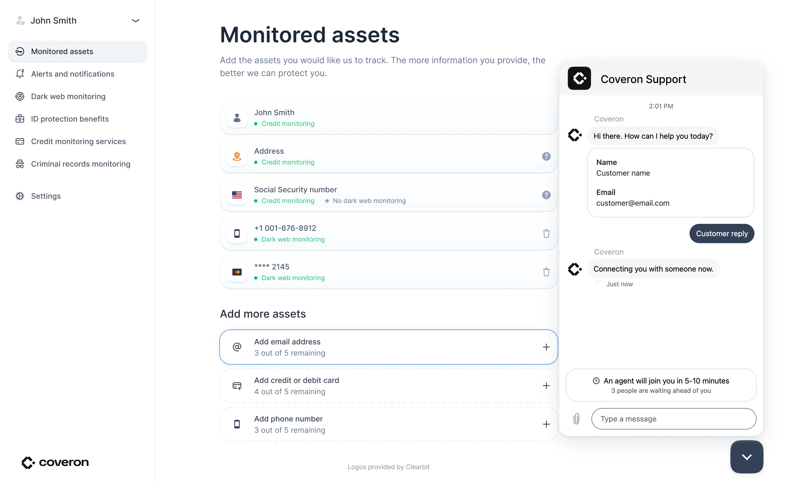Image resolution: width=785 pixels, height=482 pixels.
Task: Click the Credit monitoring services card icon
Action: 20,141
